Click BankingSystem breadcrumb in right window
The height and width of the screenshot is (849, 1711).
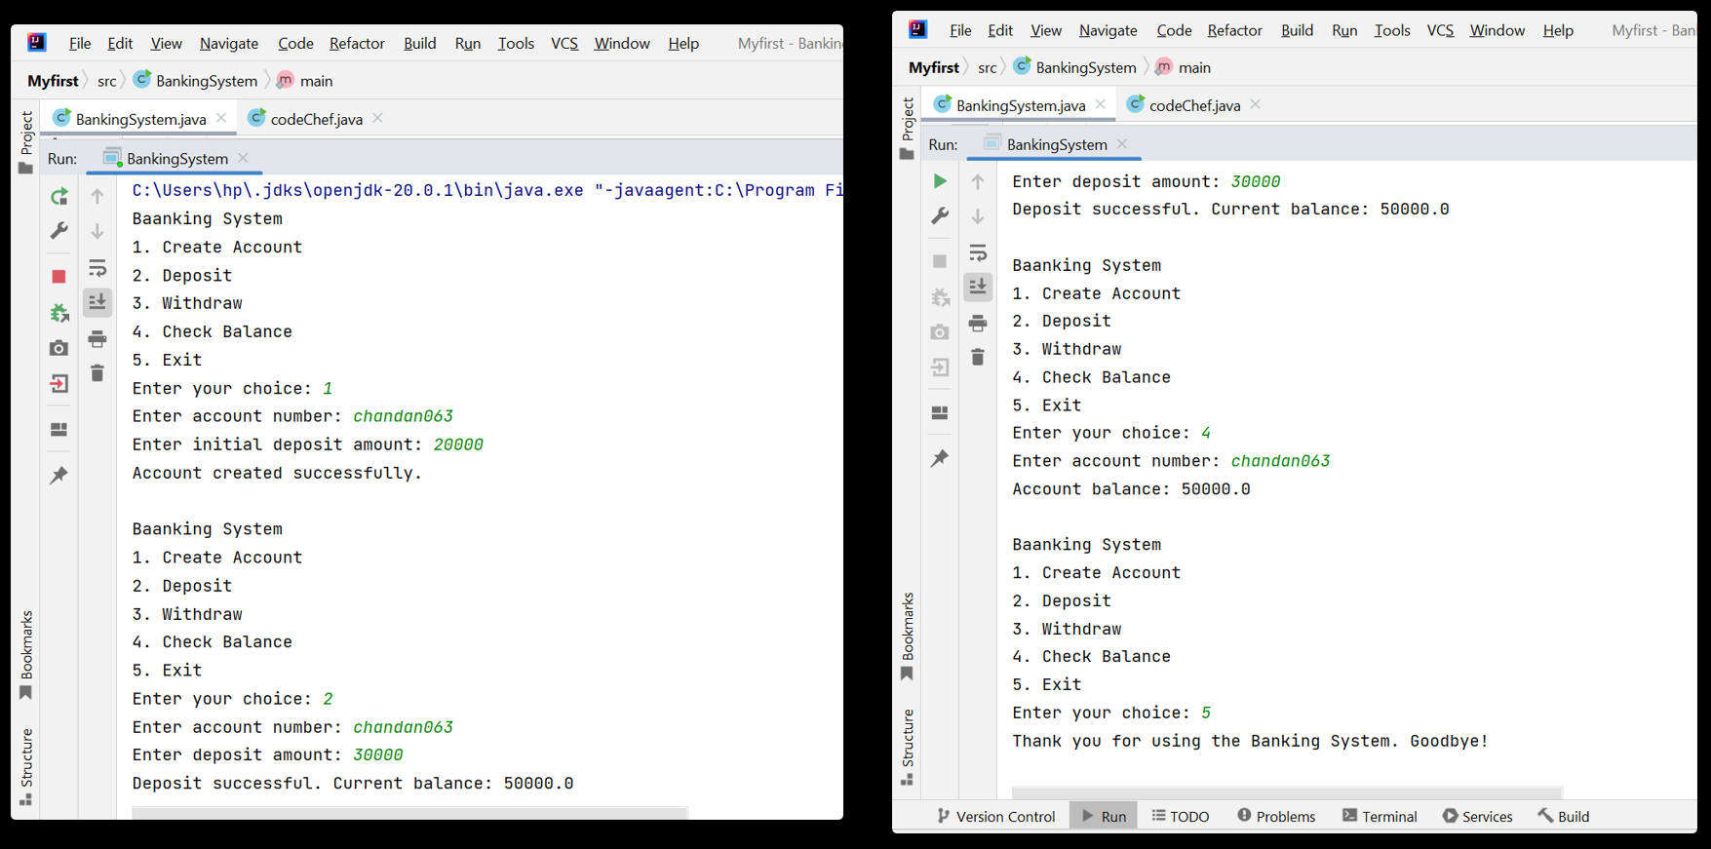tap(1074, 67)
